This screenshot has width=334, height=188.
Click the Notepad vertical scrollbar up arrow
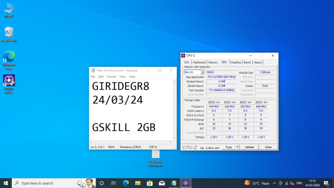pos(175,81)
